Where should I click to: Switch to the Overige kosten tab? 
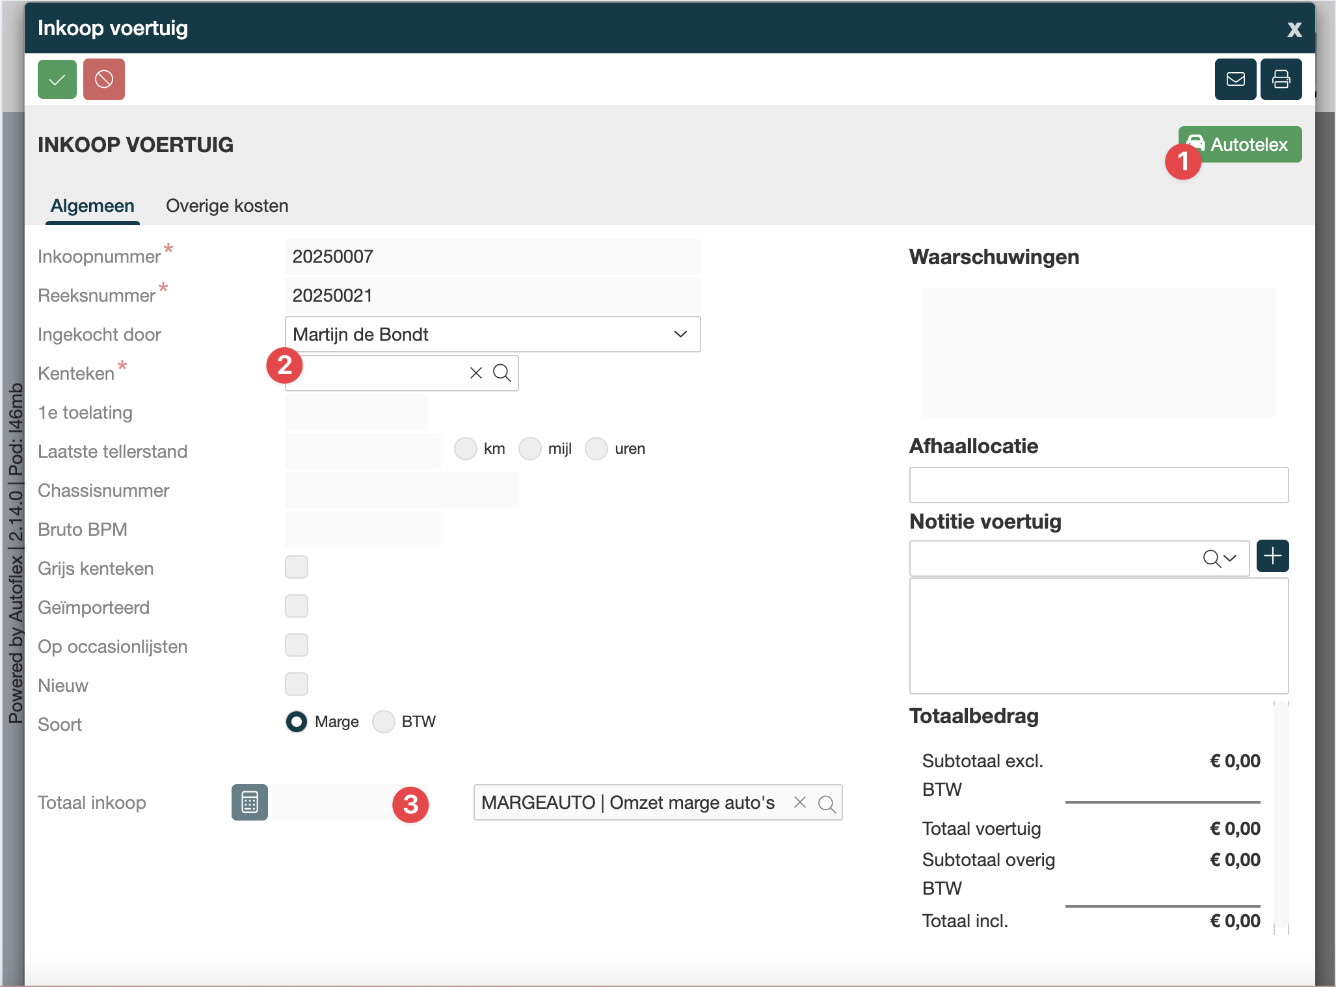point(227,205)
